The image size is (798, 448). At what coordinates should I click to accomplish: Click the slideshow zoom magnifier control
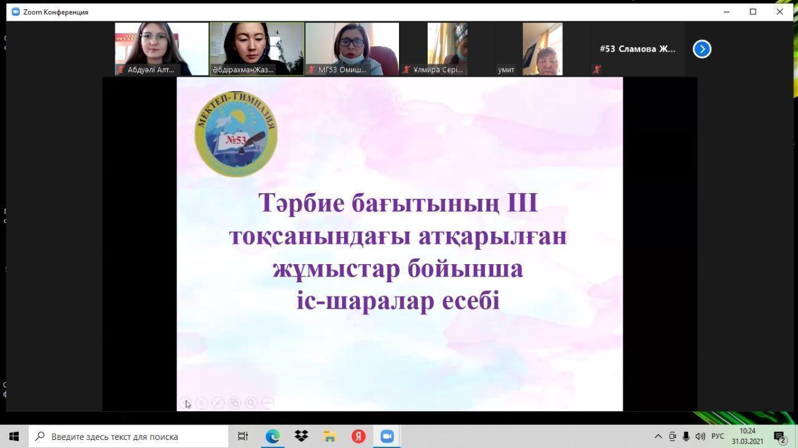[251, 403]
